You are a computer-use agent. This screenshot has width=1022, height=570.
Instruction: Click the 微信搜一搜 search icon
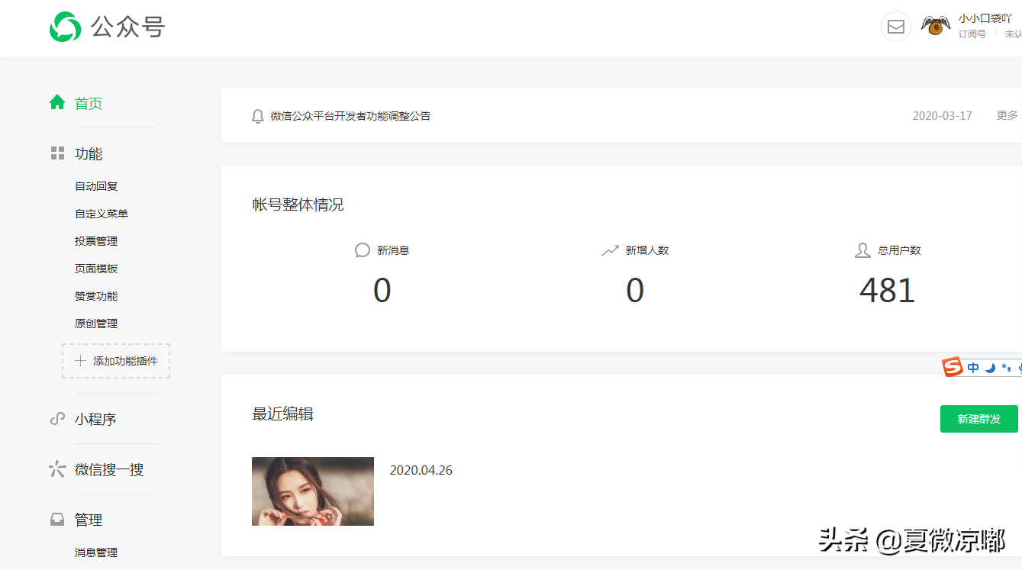tap(57, 469)
